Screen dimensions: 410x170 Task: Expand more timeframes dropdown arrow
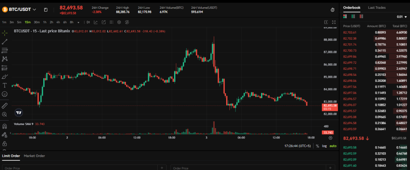[78, 22]
